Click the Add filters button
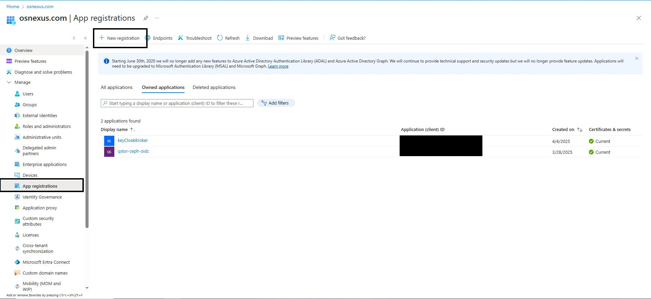Image resolution: width=651 pixels, height=299 pixels. tap(276, 103)
